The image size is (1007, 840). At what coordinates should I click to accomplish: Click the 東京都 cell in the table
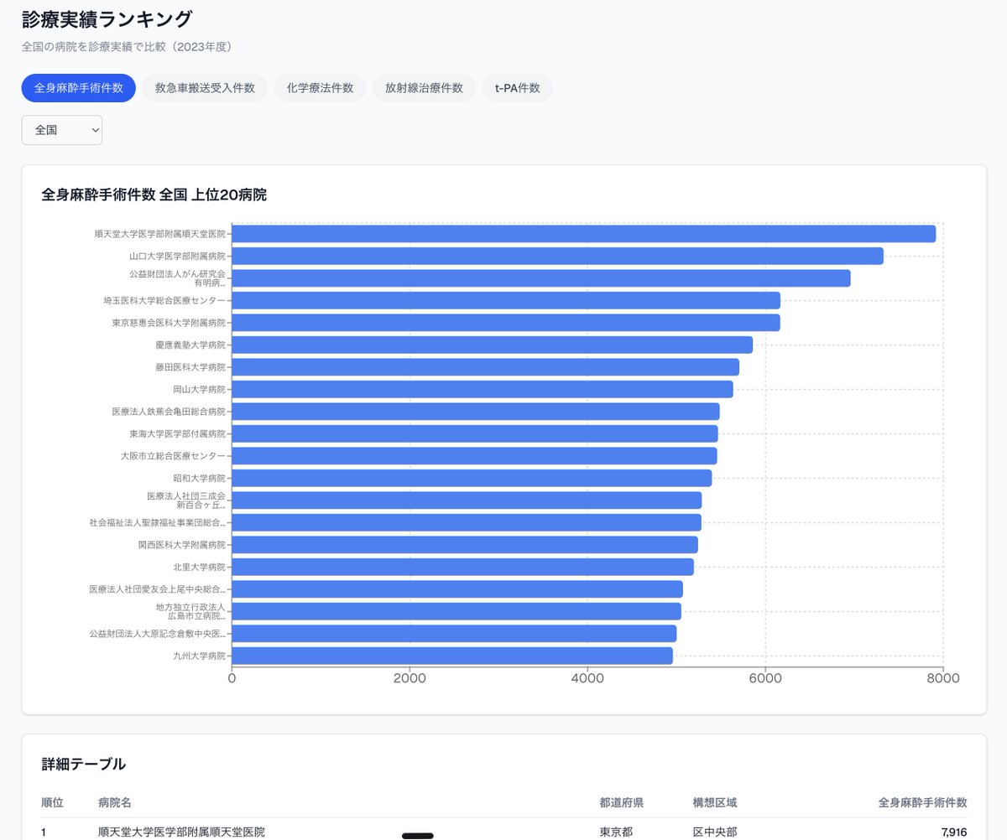coord(616,832)
